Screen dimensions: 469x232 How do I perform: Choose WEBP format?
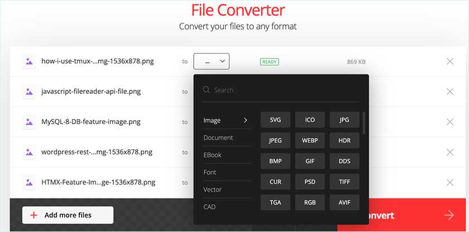pos(310,140)
